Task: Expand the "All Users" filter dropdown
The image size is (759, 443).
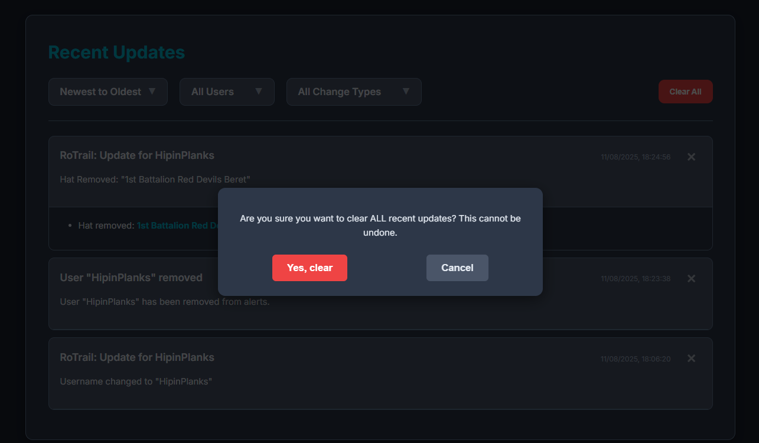Action: click(x=227, y=92)
